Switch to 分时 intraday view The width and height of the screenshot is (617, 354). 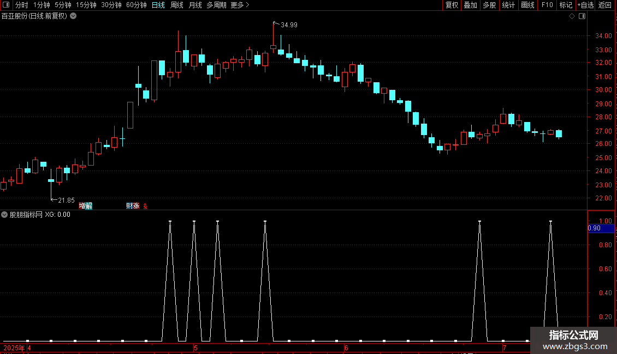[22, 5]
